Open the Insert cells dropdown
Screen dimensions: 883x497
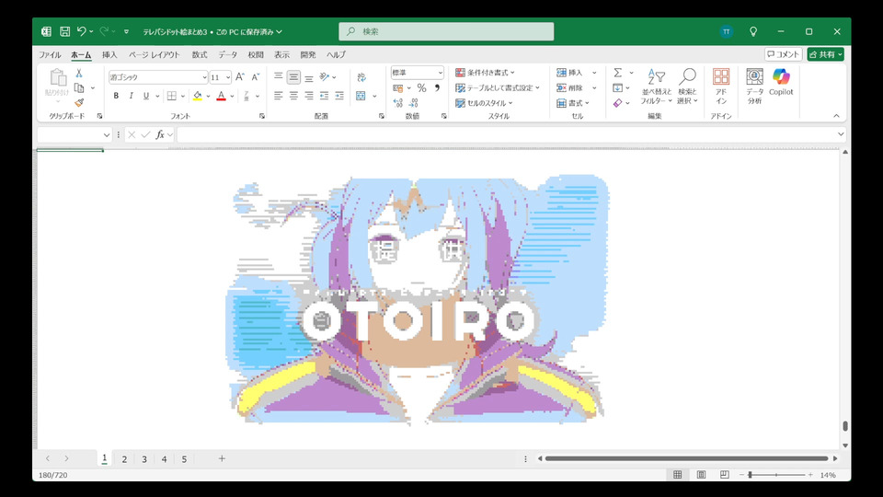pos(594,73)
